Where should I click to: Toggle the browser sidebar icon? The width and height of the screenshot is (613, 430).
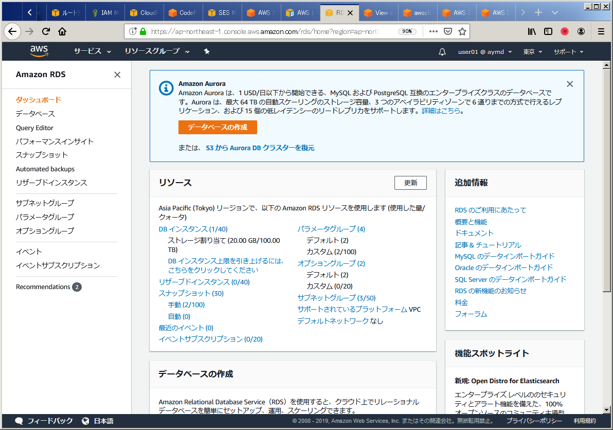(x=548, y=31)
